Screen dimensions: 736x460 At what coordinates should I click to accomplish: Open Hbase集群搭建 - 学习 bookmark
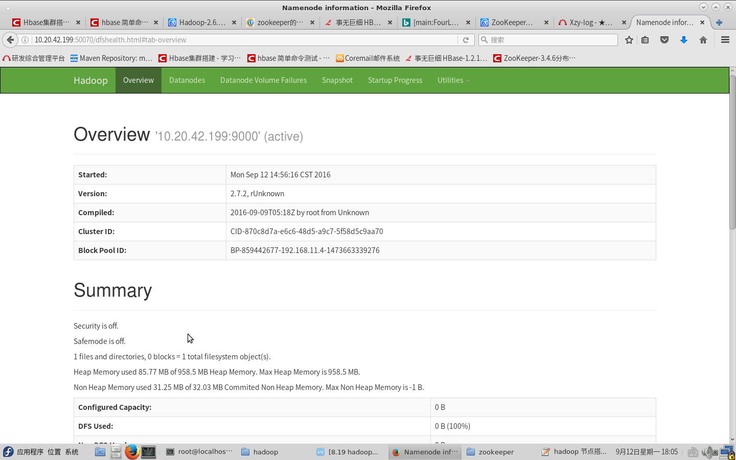200,58
